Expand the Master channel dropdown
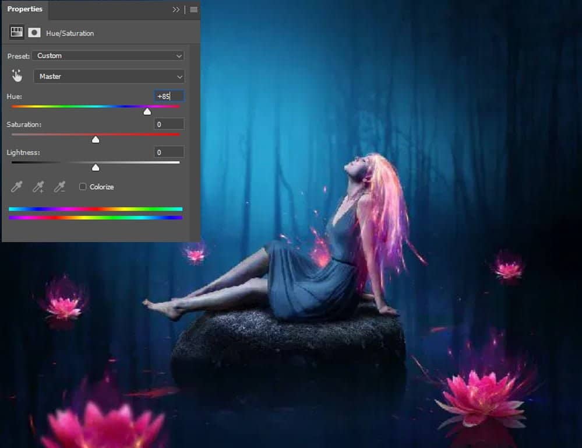The image size is (582, 448). click(x=109, y=76)
